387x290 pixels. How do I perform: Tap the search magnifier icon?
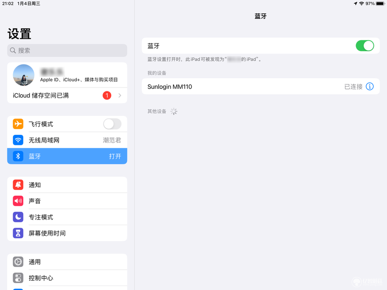[x=13, y=51]
